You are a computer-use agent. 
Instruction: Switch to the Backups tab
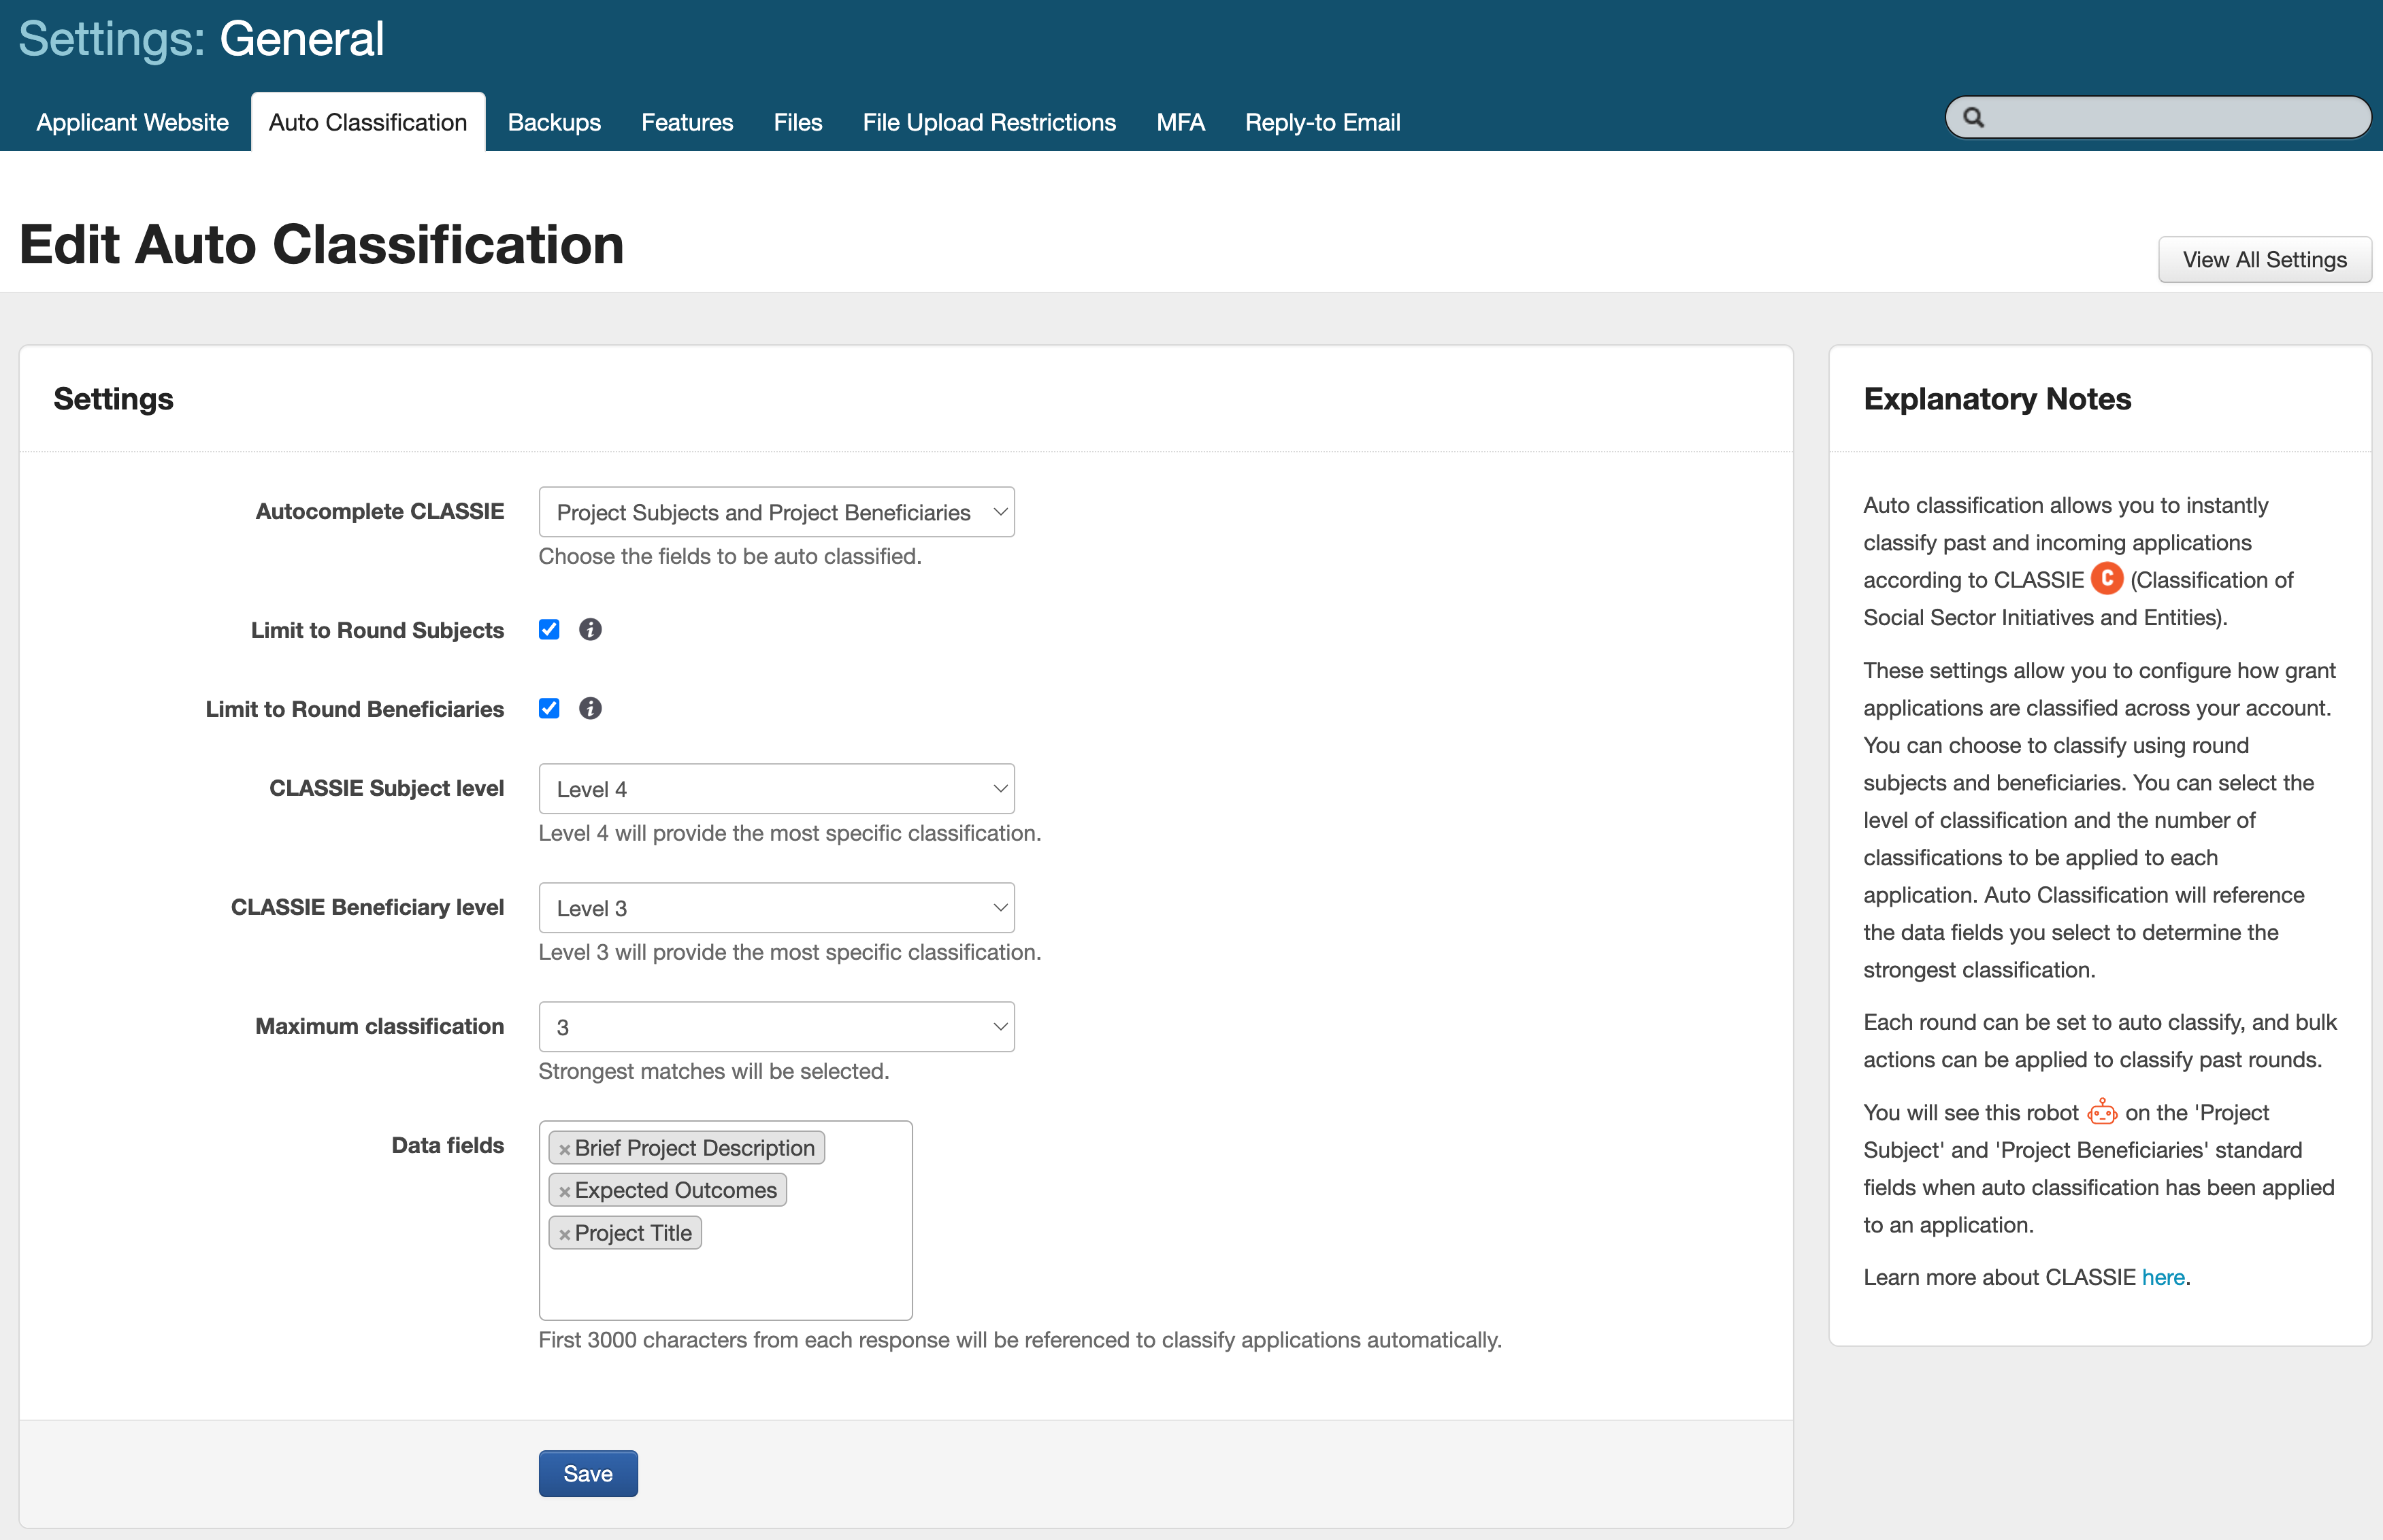pos(554,123)
